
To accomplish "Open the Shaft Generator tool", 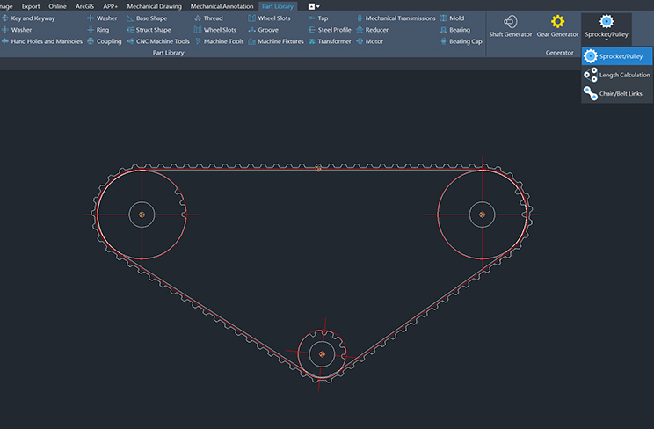I will [x=505, y=26].
